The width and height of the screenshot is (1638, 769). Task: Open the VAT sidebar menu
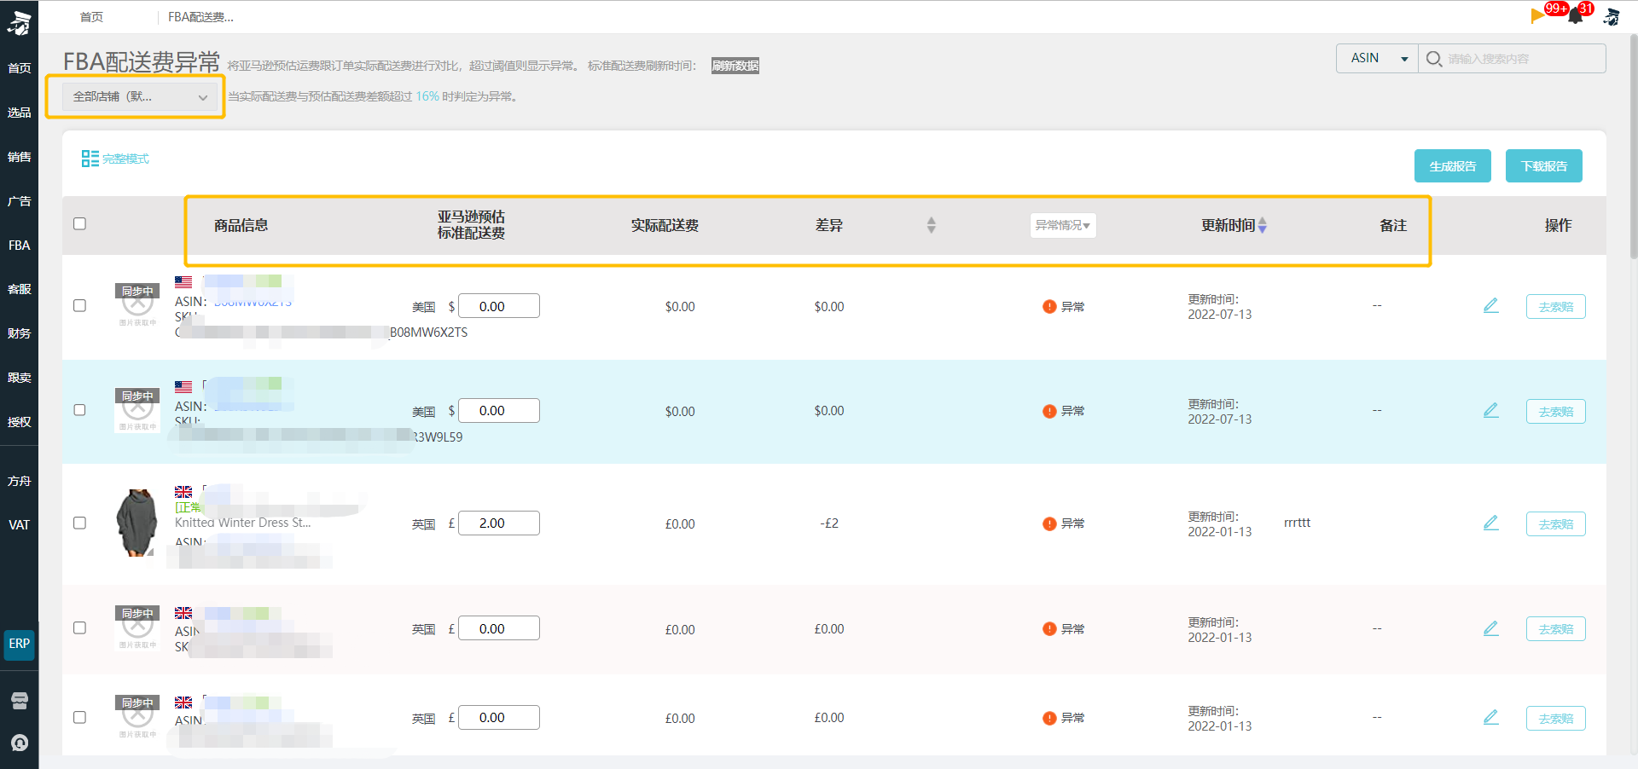point(19,525)
